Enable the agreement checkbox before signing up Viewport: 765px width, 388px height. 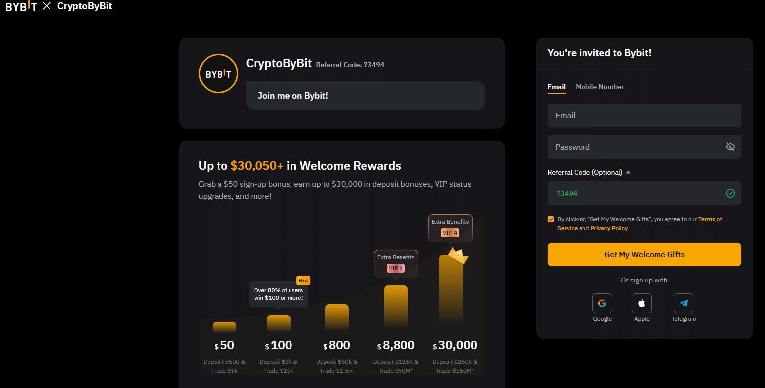(x=551, y=219)
